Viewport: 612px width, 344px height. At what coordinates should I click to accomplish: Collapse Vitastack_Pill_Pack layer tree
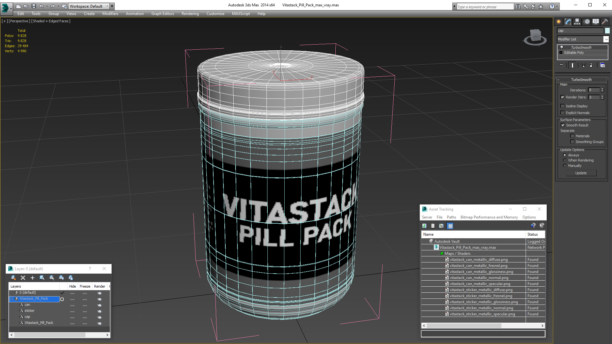[11, 299]
